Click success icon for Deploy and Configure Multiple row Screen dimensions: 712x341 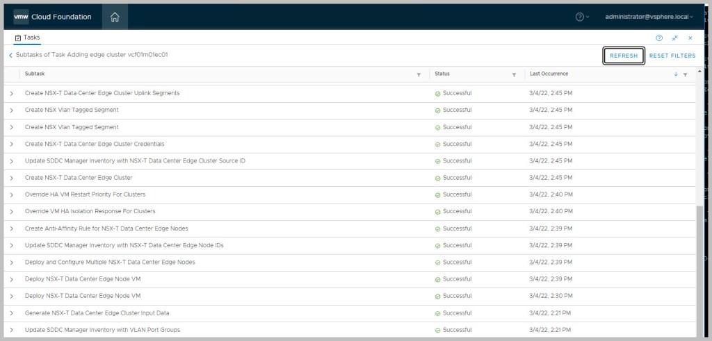pos(438,263)
